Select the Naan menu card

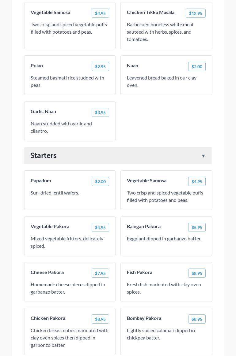click(x=166, y=78)
